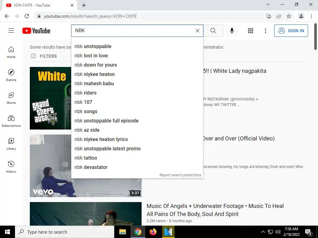The height and width of the screenshot is (238, 318).
Task: Open Firefox from taskbar
Action: 153,232
